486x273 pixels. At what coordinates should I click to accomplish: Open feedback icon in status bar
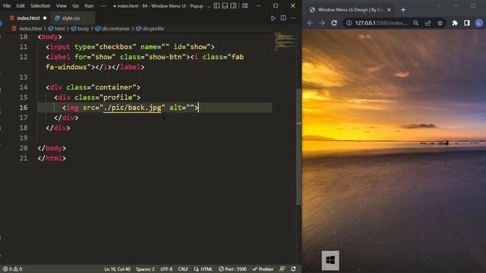coord(282,269)
